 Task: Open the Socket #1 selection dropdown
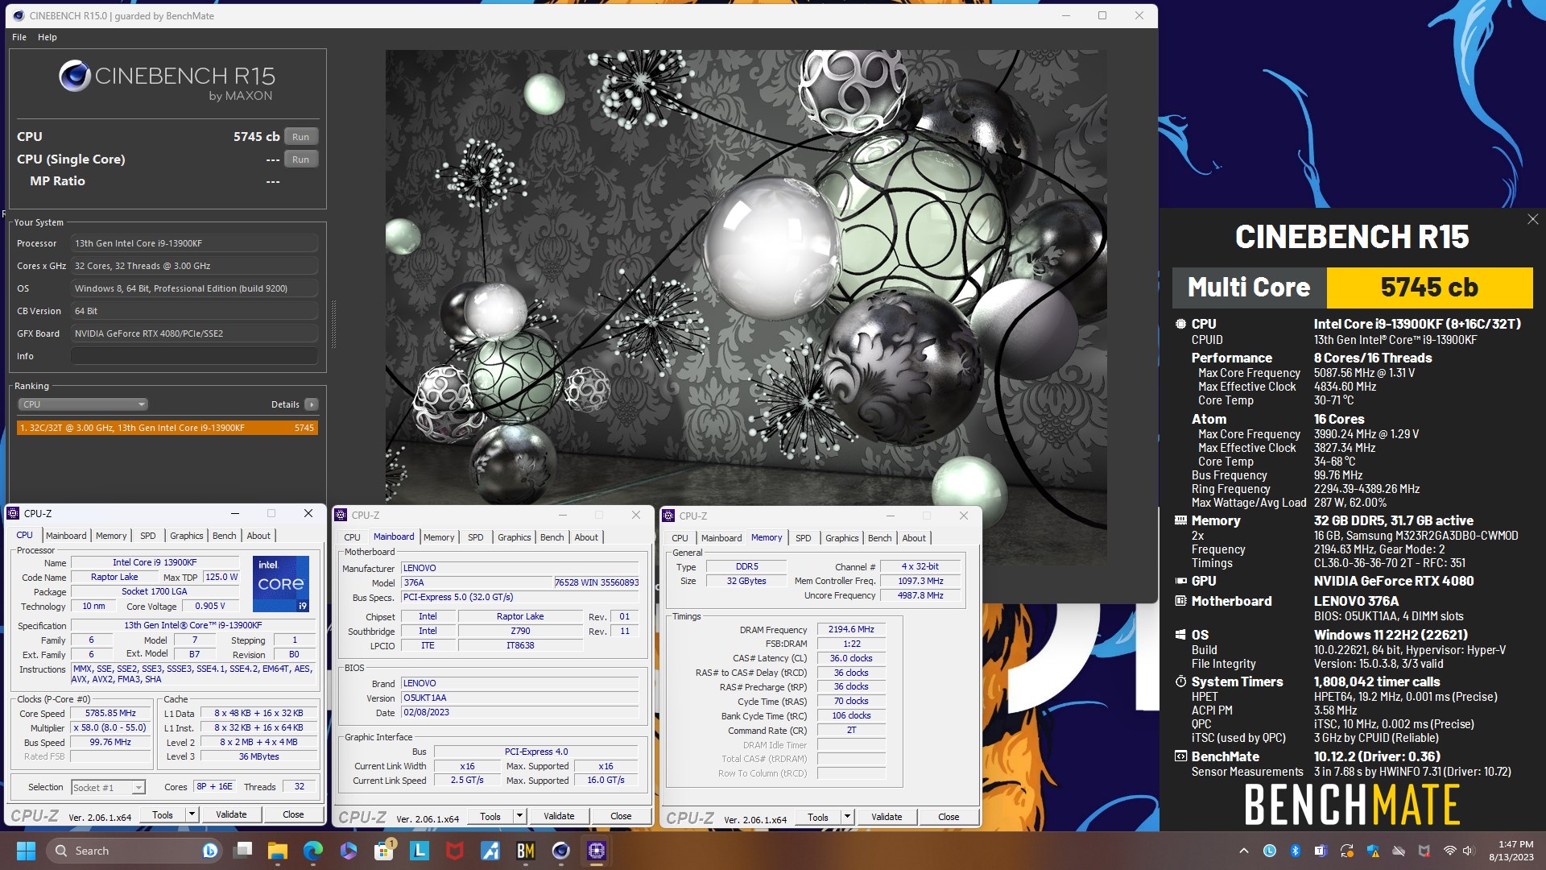click(x=108, y=787)
